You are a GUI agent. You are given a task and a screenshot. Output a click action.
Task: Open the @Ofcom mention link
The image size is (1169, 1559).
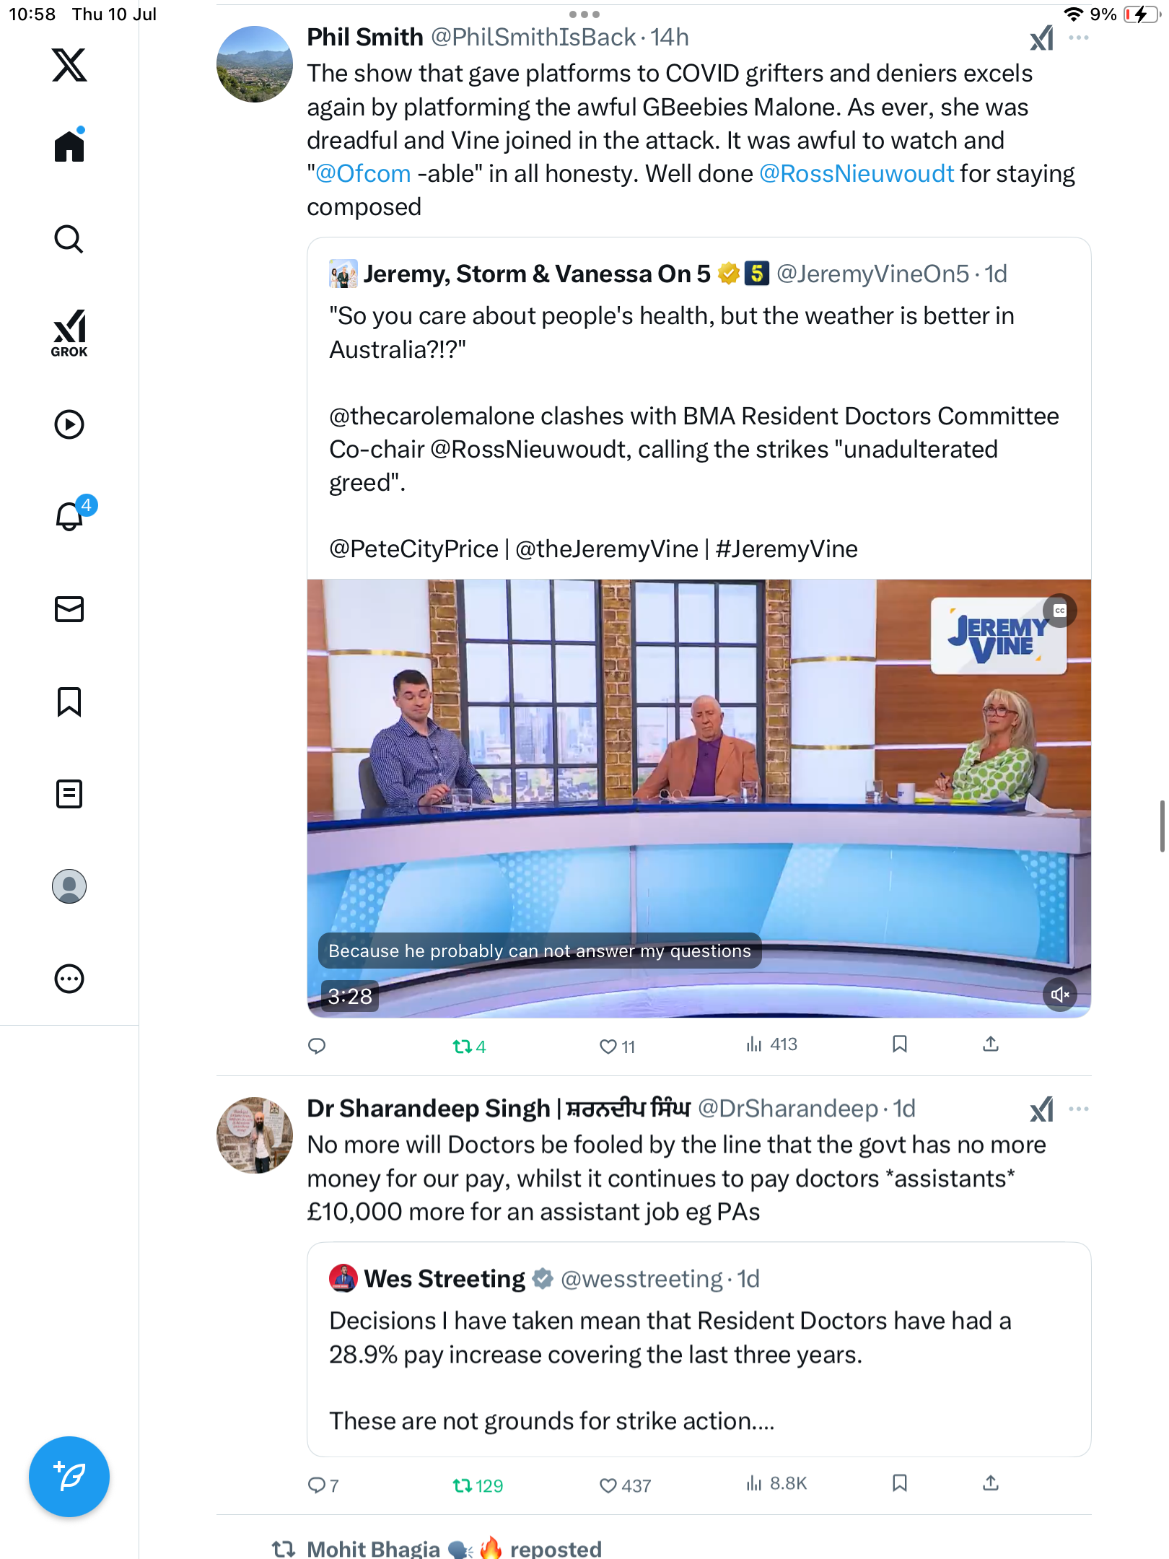point(363,174)
